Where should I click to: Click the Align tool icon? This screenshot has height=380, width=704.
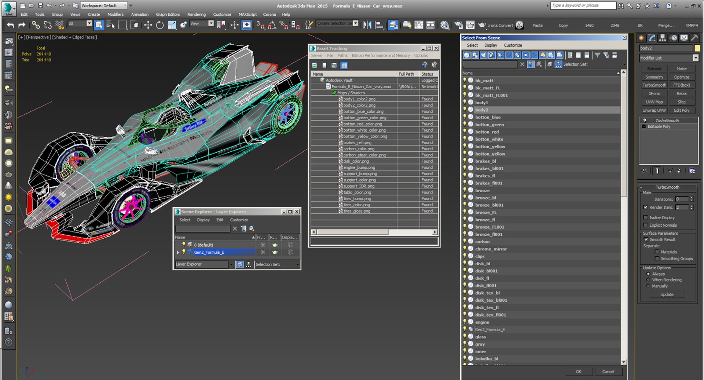pyautogui.click(x=379, y=25)
